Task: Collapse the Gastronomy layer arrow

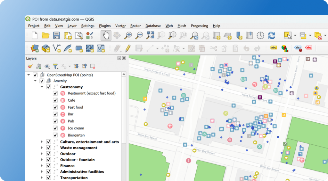Action: click(x=42, y=87)
